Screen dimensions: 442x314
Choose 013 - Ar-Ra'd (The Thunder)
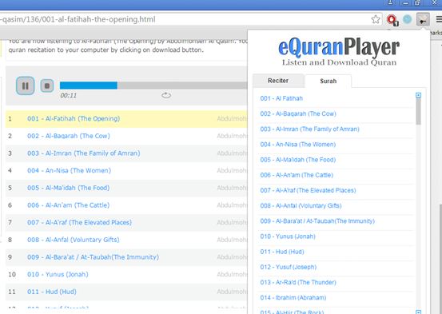[298, 282]
